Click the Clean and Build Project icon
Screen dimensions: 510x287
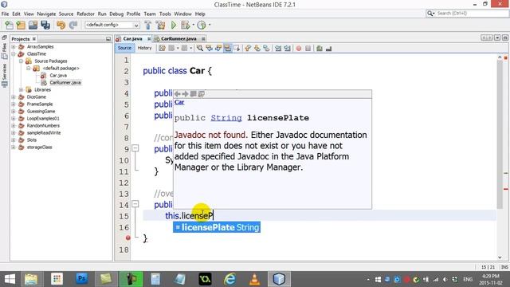(160, 25)
